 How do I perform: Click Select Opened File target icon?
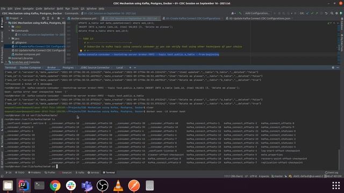click(43, 18)
